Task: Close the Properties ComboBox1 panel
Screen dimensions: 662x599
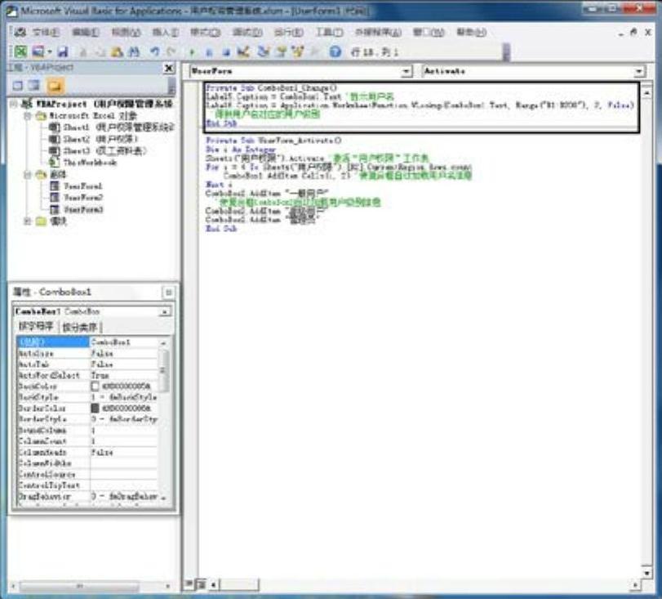Action: pos(168,292)
